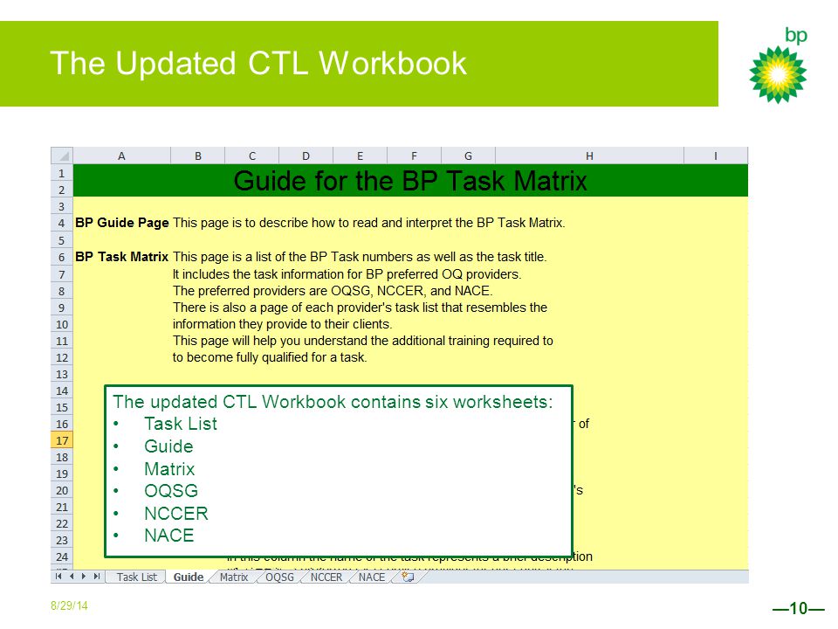Viewport: 838px width, 629px height.
Task: Click 'NACE' bullet in the callout box
Action: tap(168, 536)
